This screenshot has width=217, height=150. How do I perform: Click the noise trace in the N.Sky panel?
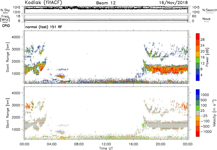pos(106,8)
